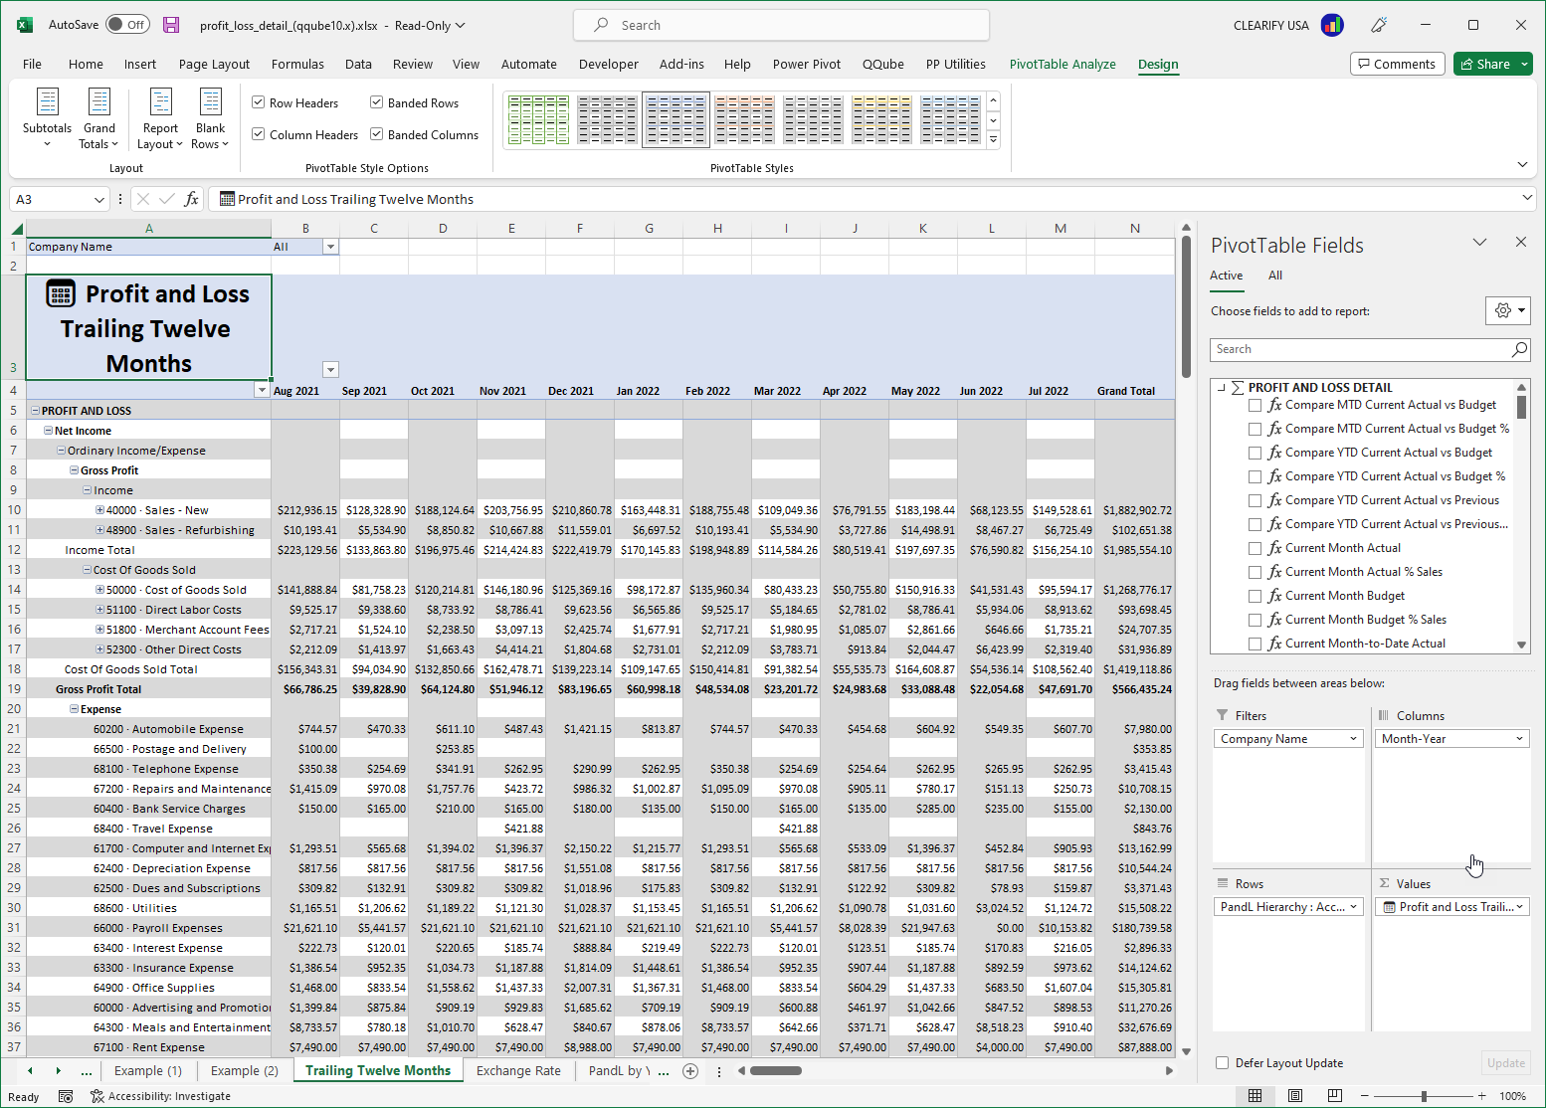Type in the PivotTable Fields search box
1546x1108 pixels.
1363,349
